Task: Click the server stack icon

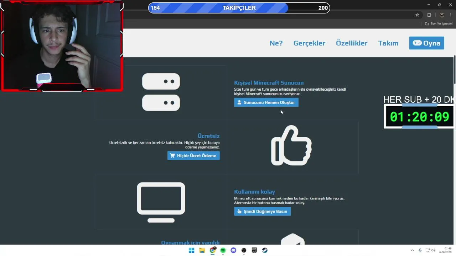Action: pyautogui.click(x=161, y=92)
